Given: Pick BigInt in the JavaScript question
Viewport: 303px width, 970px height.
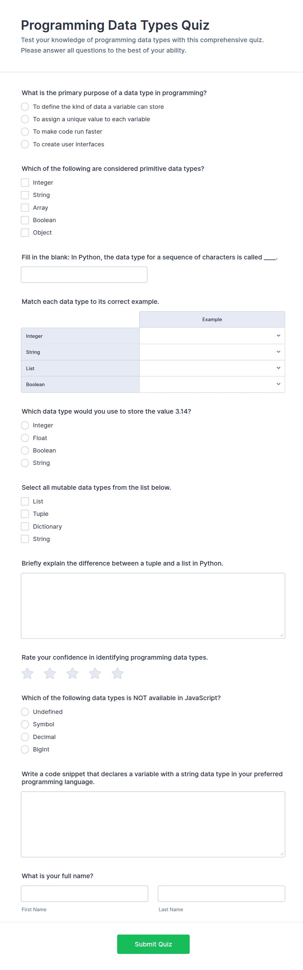Looking at the screenshot, I should (25, 749).
